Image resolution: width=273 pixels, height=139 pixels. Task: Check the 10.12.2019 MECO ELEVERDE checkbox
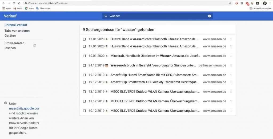coord(84,111)
